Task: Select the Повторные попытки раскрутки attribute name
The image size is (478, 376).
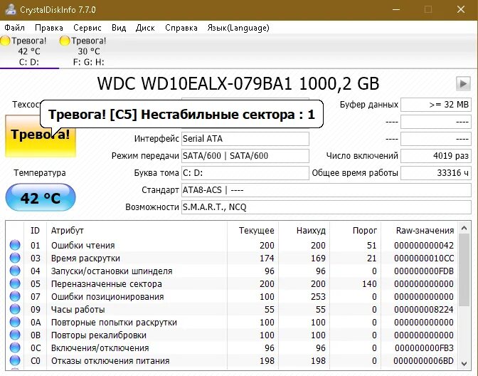Action: [114, 323]
